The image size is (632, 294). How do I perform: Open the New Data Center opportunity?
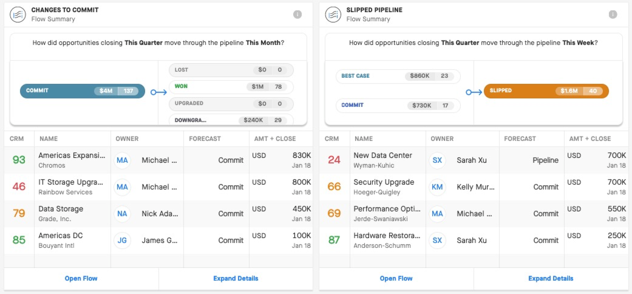pos(383,156)
